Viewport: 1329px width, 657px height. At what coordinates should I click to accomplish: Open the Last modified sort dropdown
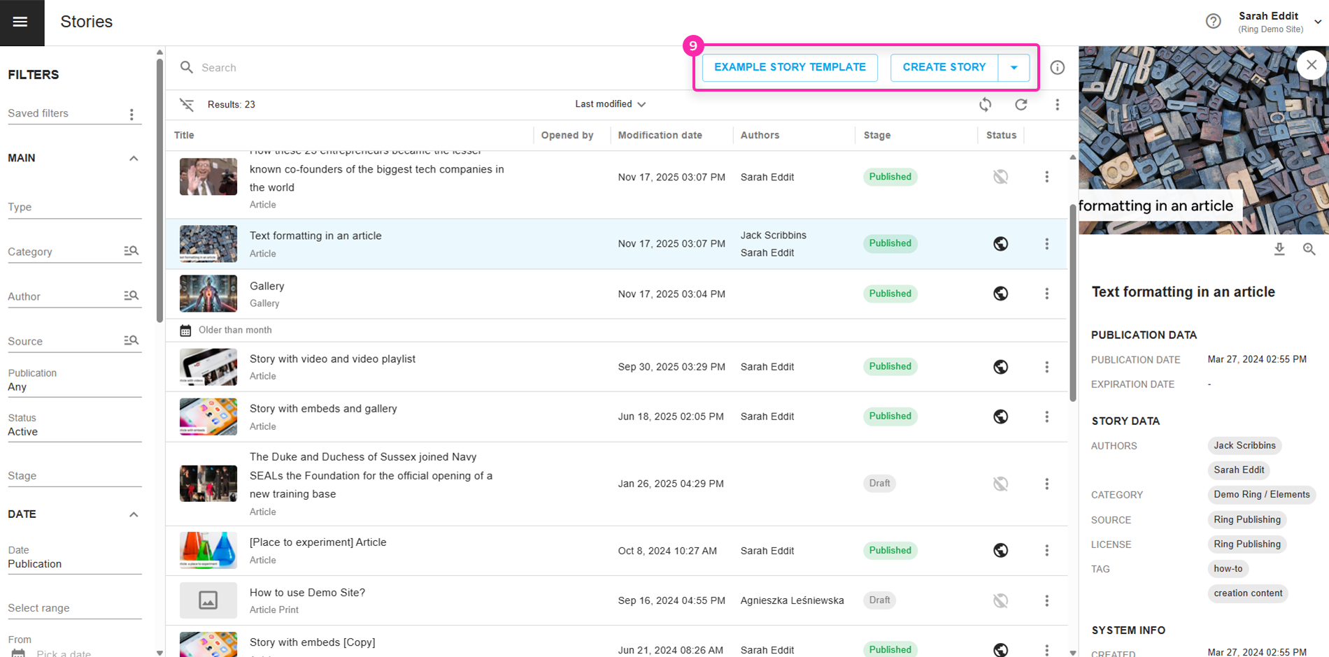(x=610, y=104)
